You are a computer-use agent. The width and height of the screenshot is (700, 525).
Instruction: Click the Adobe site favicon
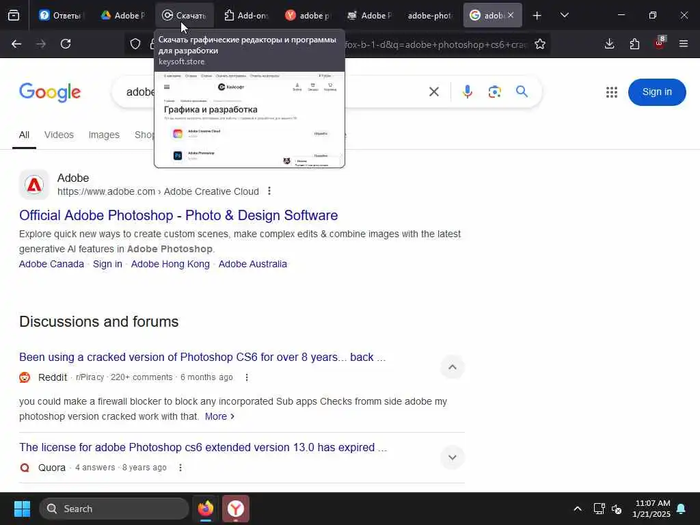(34, 185)
